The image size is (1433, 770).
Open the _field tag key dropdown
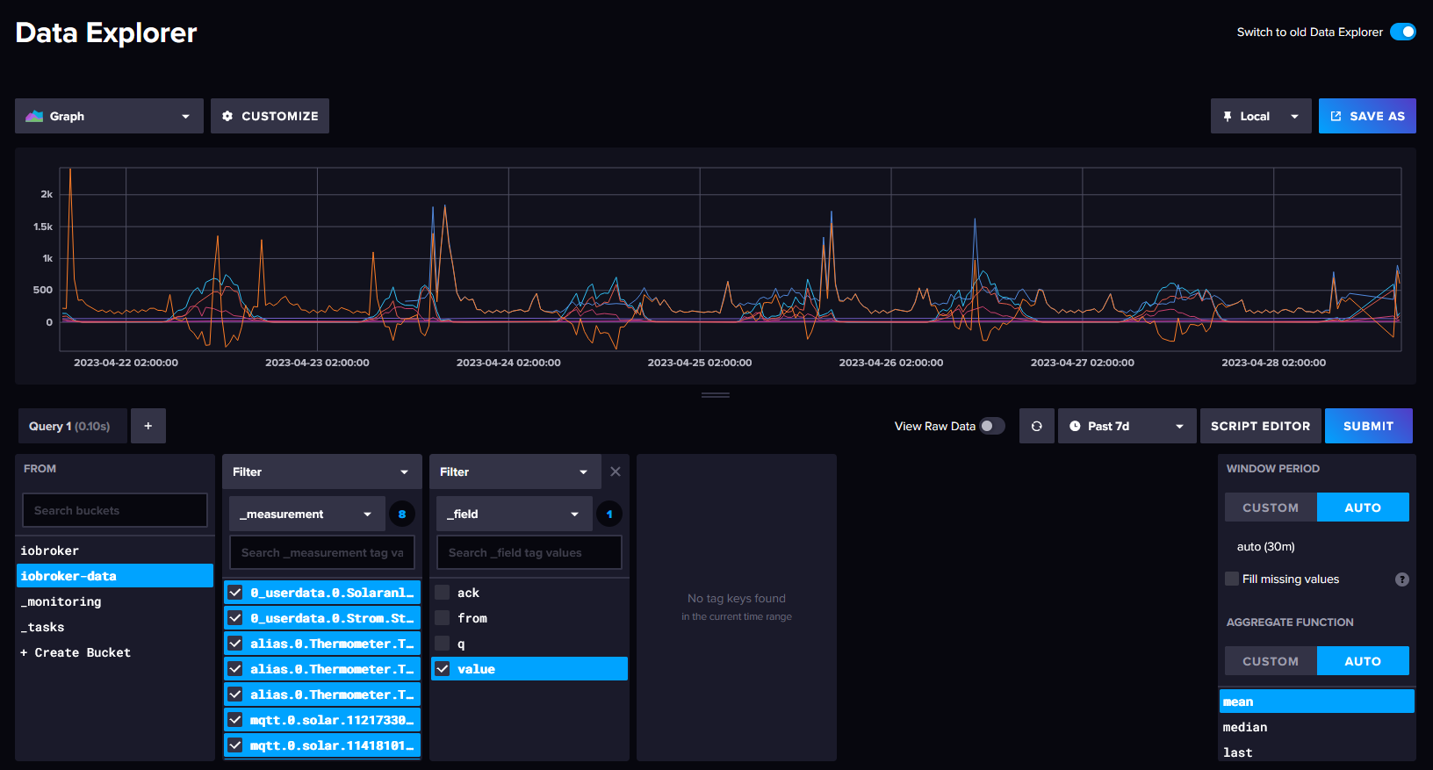pos(514,514)
